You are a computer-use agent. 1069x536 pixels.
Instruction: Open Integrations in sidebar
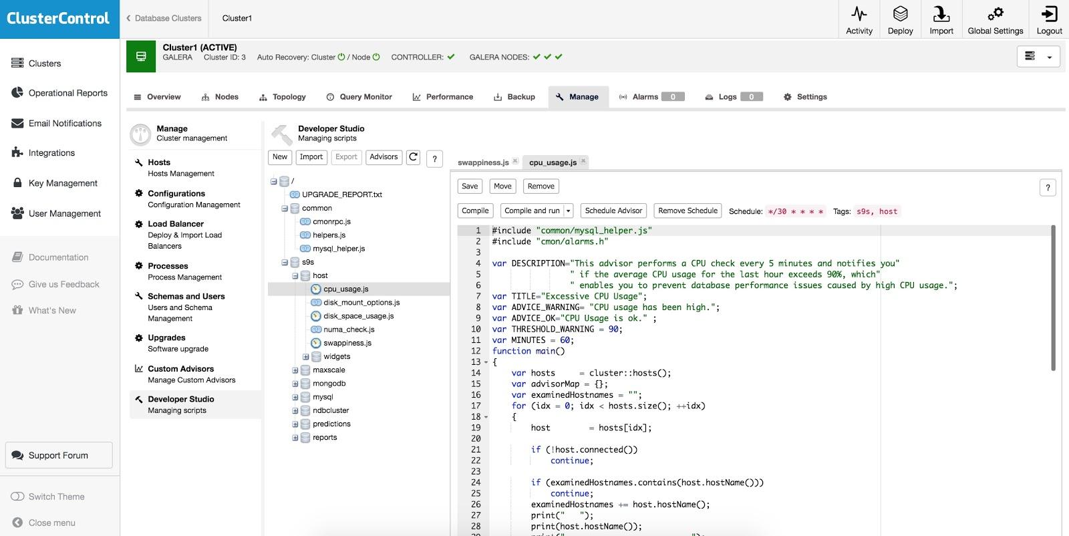(x=51, y=153)
